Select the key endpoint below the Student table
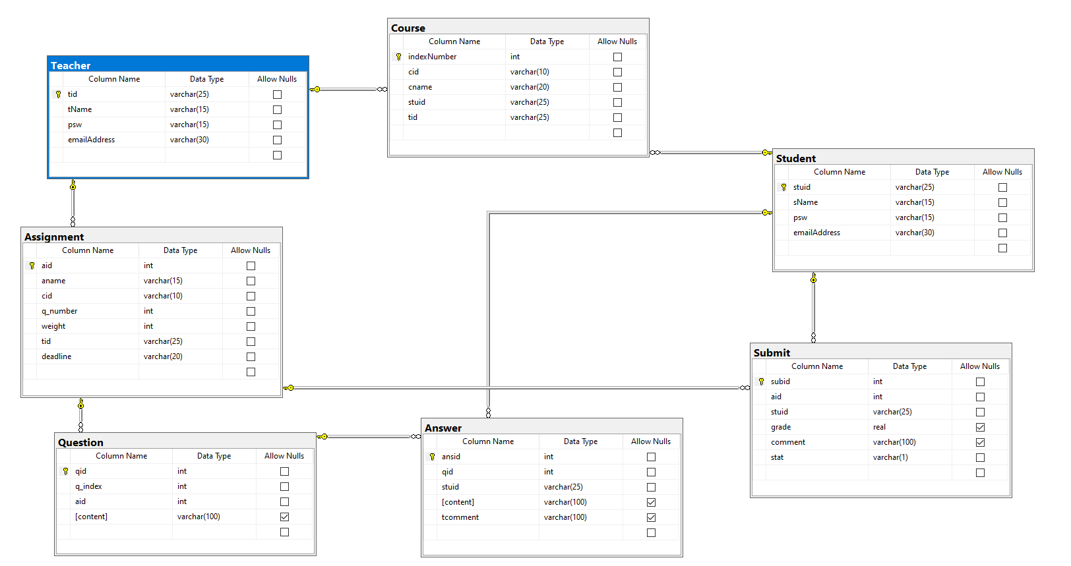 point(813,278)
